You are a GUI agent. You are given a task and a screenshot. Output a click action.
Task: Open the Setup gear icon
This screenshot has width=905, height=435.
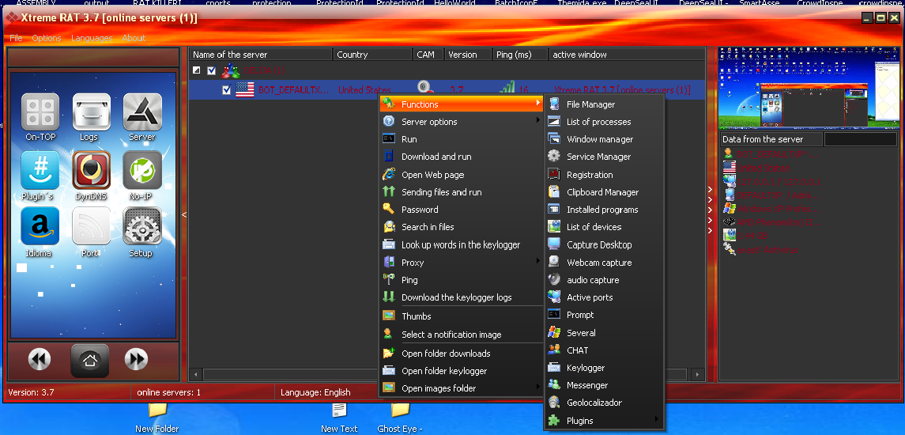pyautogui.click(x=142, y=226)
